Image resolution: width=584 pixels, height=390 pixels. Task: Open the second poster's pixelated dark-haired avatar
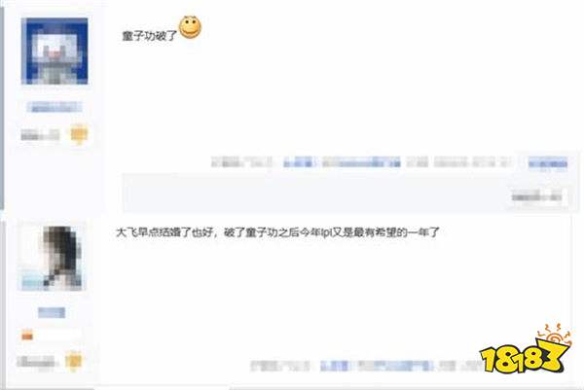[52, 257]
